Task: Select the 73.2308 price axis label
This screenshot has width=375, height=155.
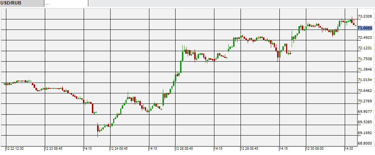Action: [x=365, y=16]
